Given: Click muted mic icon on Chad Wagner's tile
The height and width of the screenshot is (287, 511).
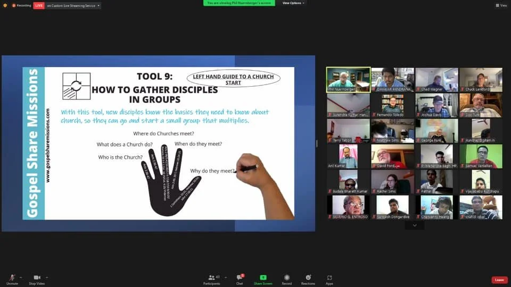Looking at the screenshot, I should coord(418,89).
